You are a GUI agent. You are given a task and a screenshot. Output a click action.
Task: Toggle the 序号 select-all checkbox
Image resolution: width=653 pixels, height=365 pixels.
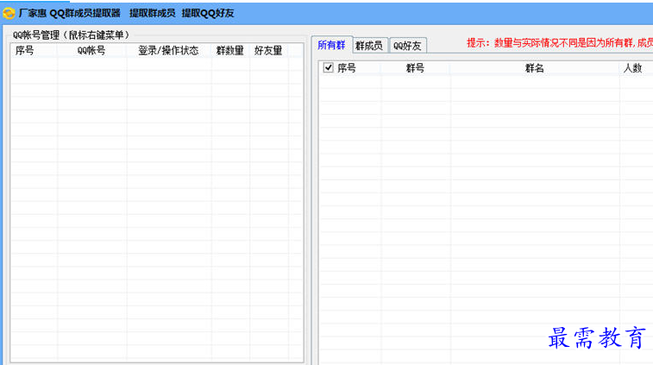pyautogui.click(x=328, y=67)
